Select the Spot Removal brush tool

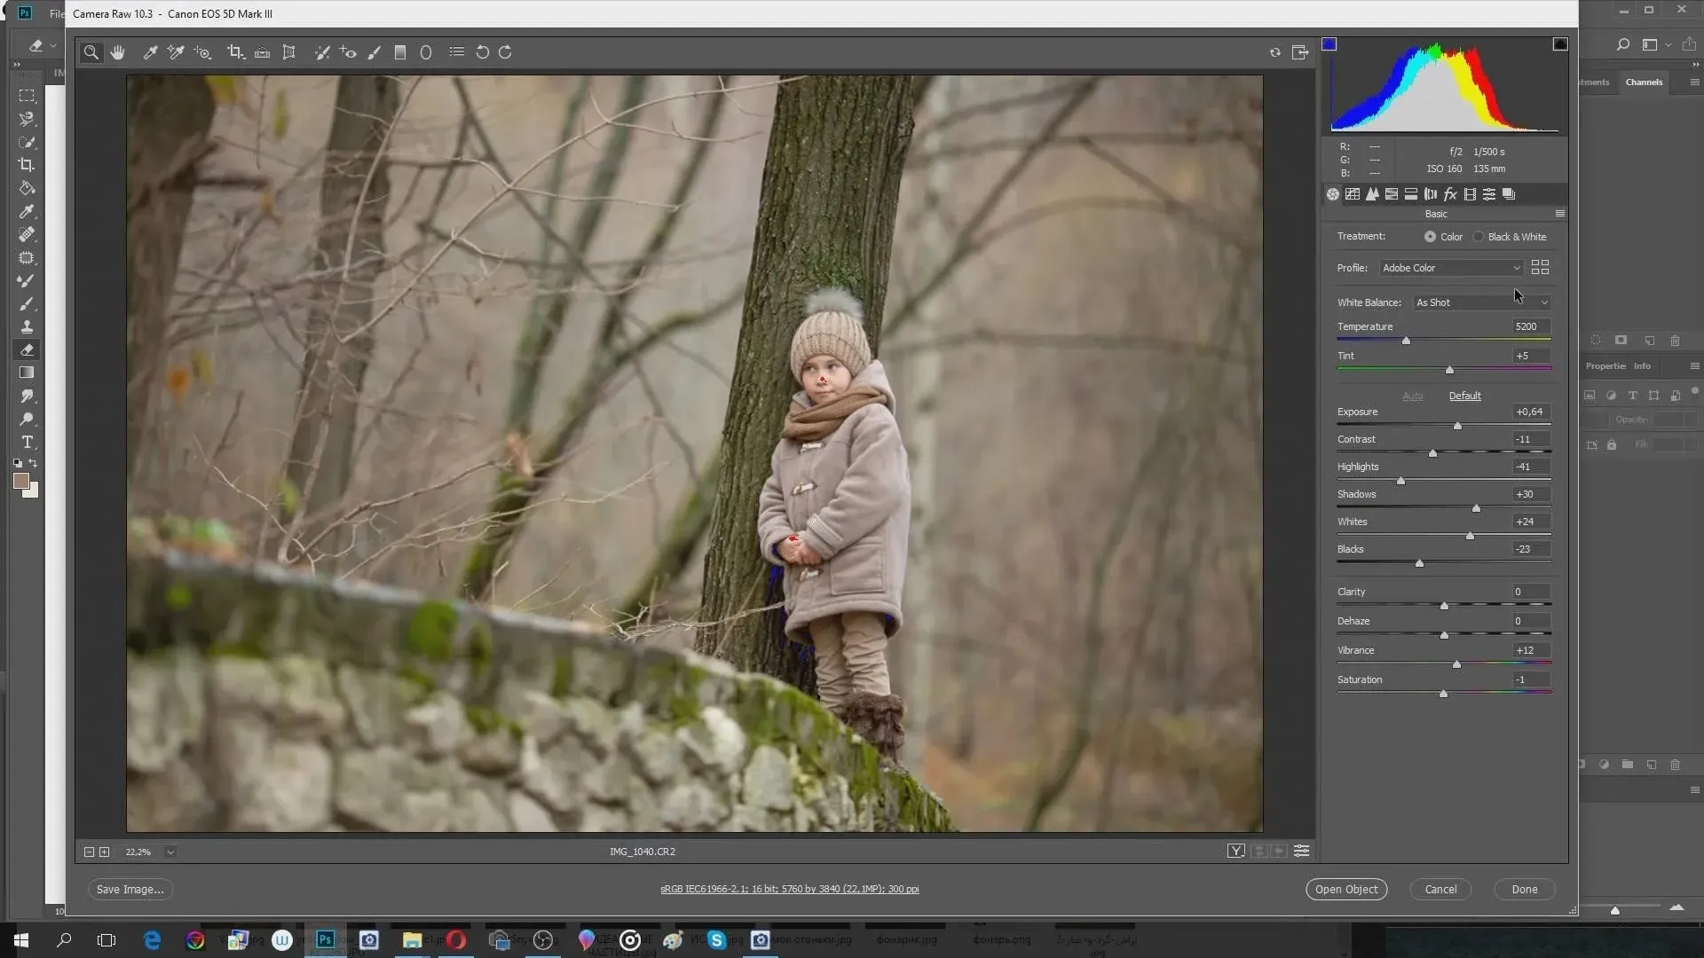322,52
